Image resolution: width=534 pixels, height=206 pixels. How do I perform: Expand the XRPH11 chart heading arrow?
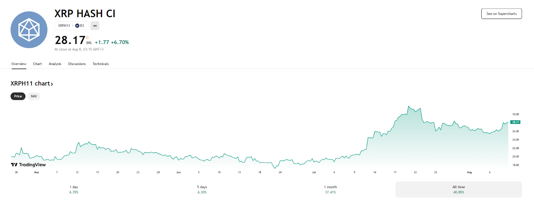(x=52, y=84)
